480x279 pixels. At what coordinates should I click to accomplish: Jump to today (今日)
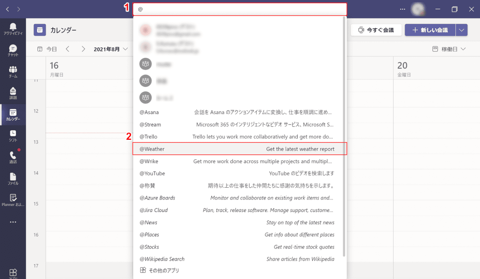[47, 49]
